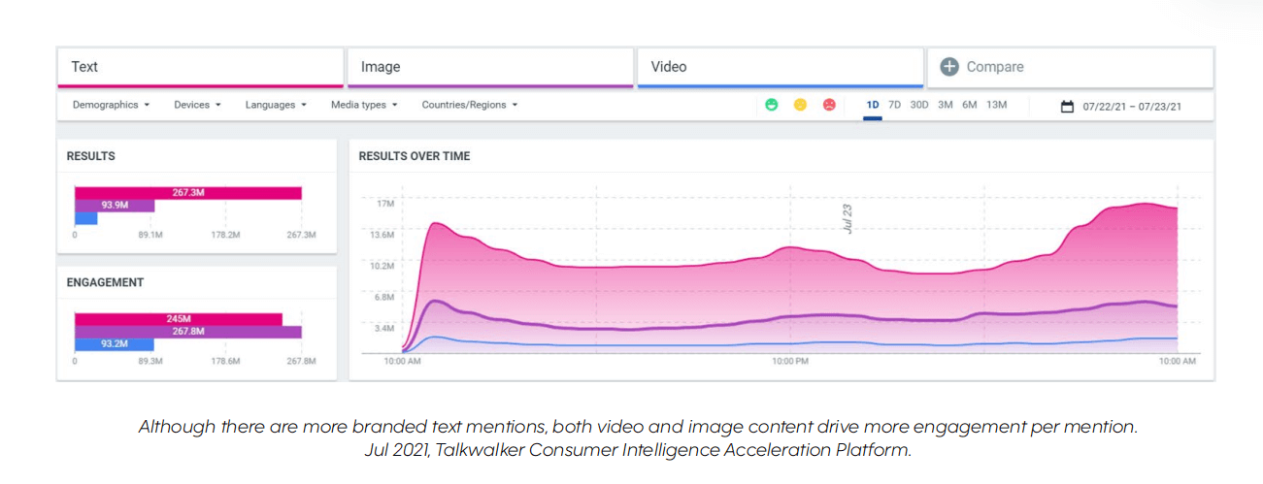Expand the Demographics dropdown

111,105
